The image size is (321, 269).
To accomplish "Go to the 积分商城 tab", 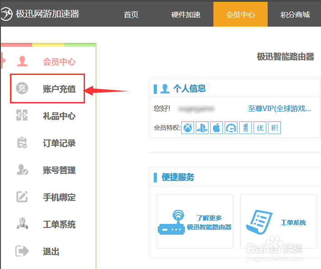I will point(295,14).
